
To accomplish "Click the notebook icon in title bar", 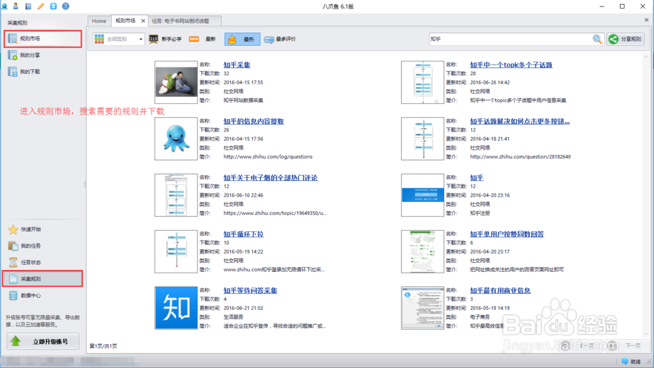I will point(28,6).
